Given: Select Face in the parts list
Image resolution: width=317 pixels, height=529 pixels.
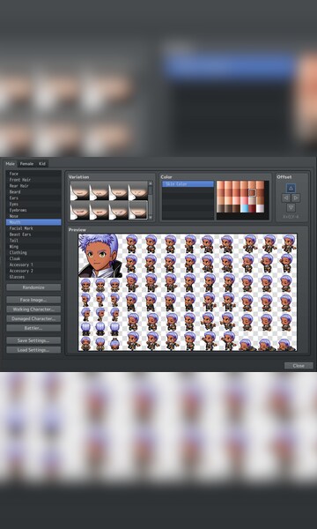Looking at the screenshot, I should tap(33, 174).
